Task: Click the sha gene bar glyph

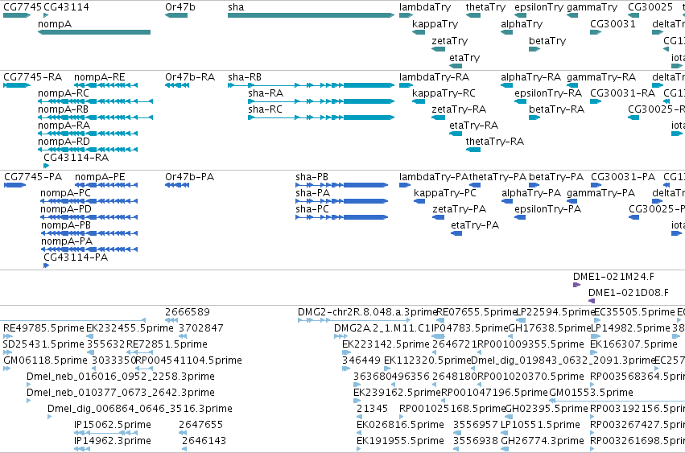Action: coord(311,15)
